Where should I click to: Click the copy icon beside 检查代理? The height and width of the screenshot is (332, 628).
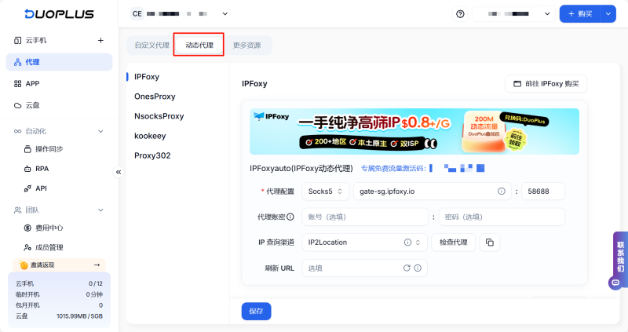point(489,243)
